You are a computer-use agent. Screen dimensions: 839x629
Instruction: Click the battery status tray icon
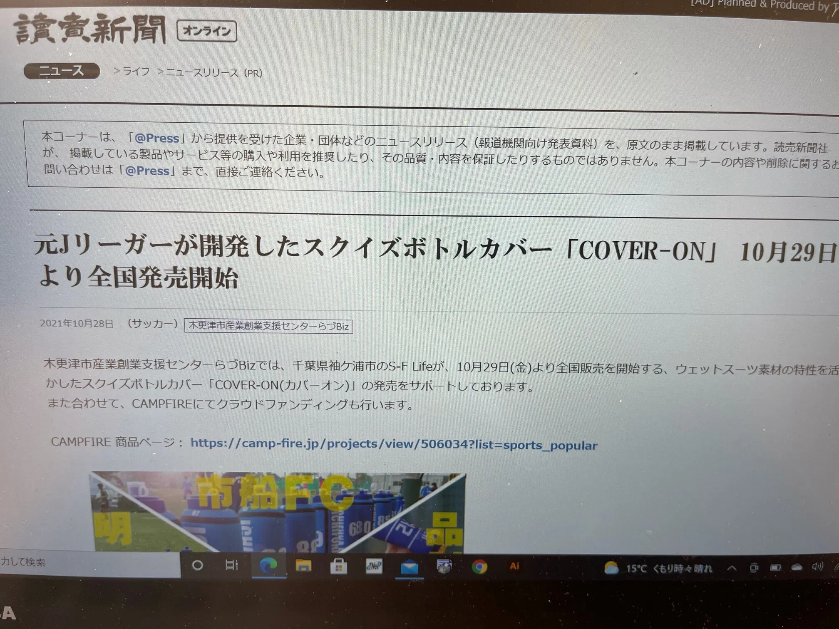[775, 567]
